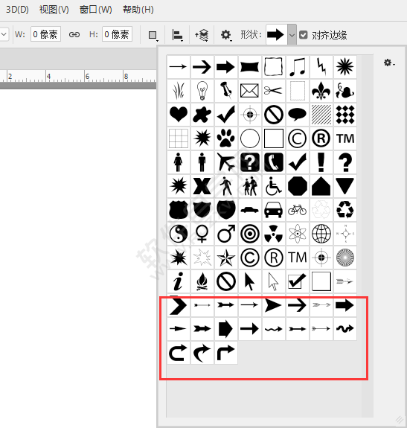Open the path arrangement stacking button
Image resolution: width=407 pixels, height=428 pixels.
coord(202,35)
